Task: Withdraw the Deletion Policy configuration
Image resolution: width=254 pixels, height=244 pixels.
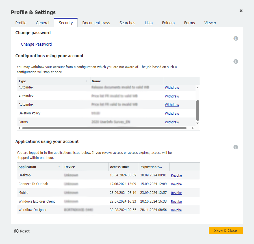Action: (x=172, y=113)
